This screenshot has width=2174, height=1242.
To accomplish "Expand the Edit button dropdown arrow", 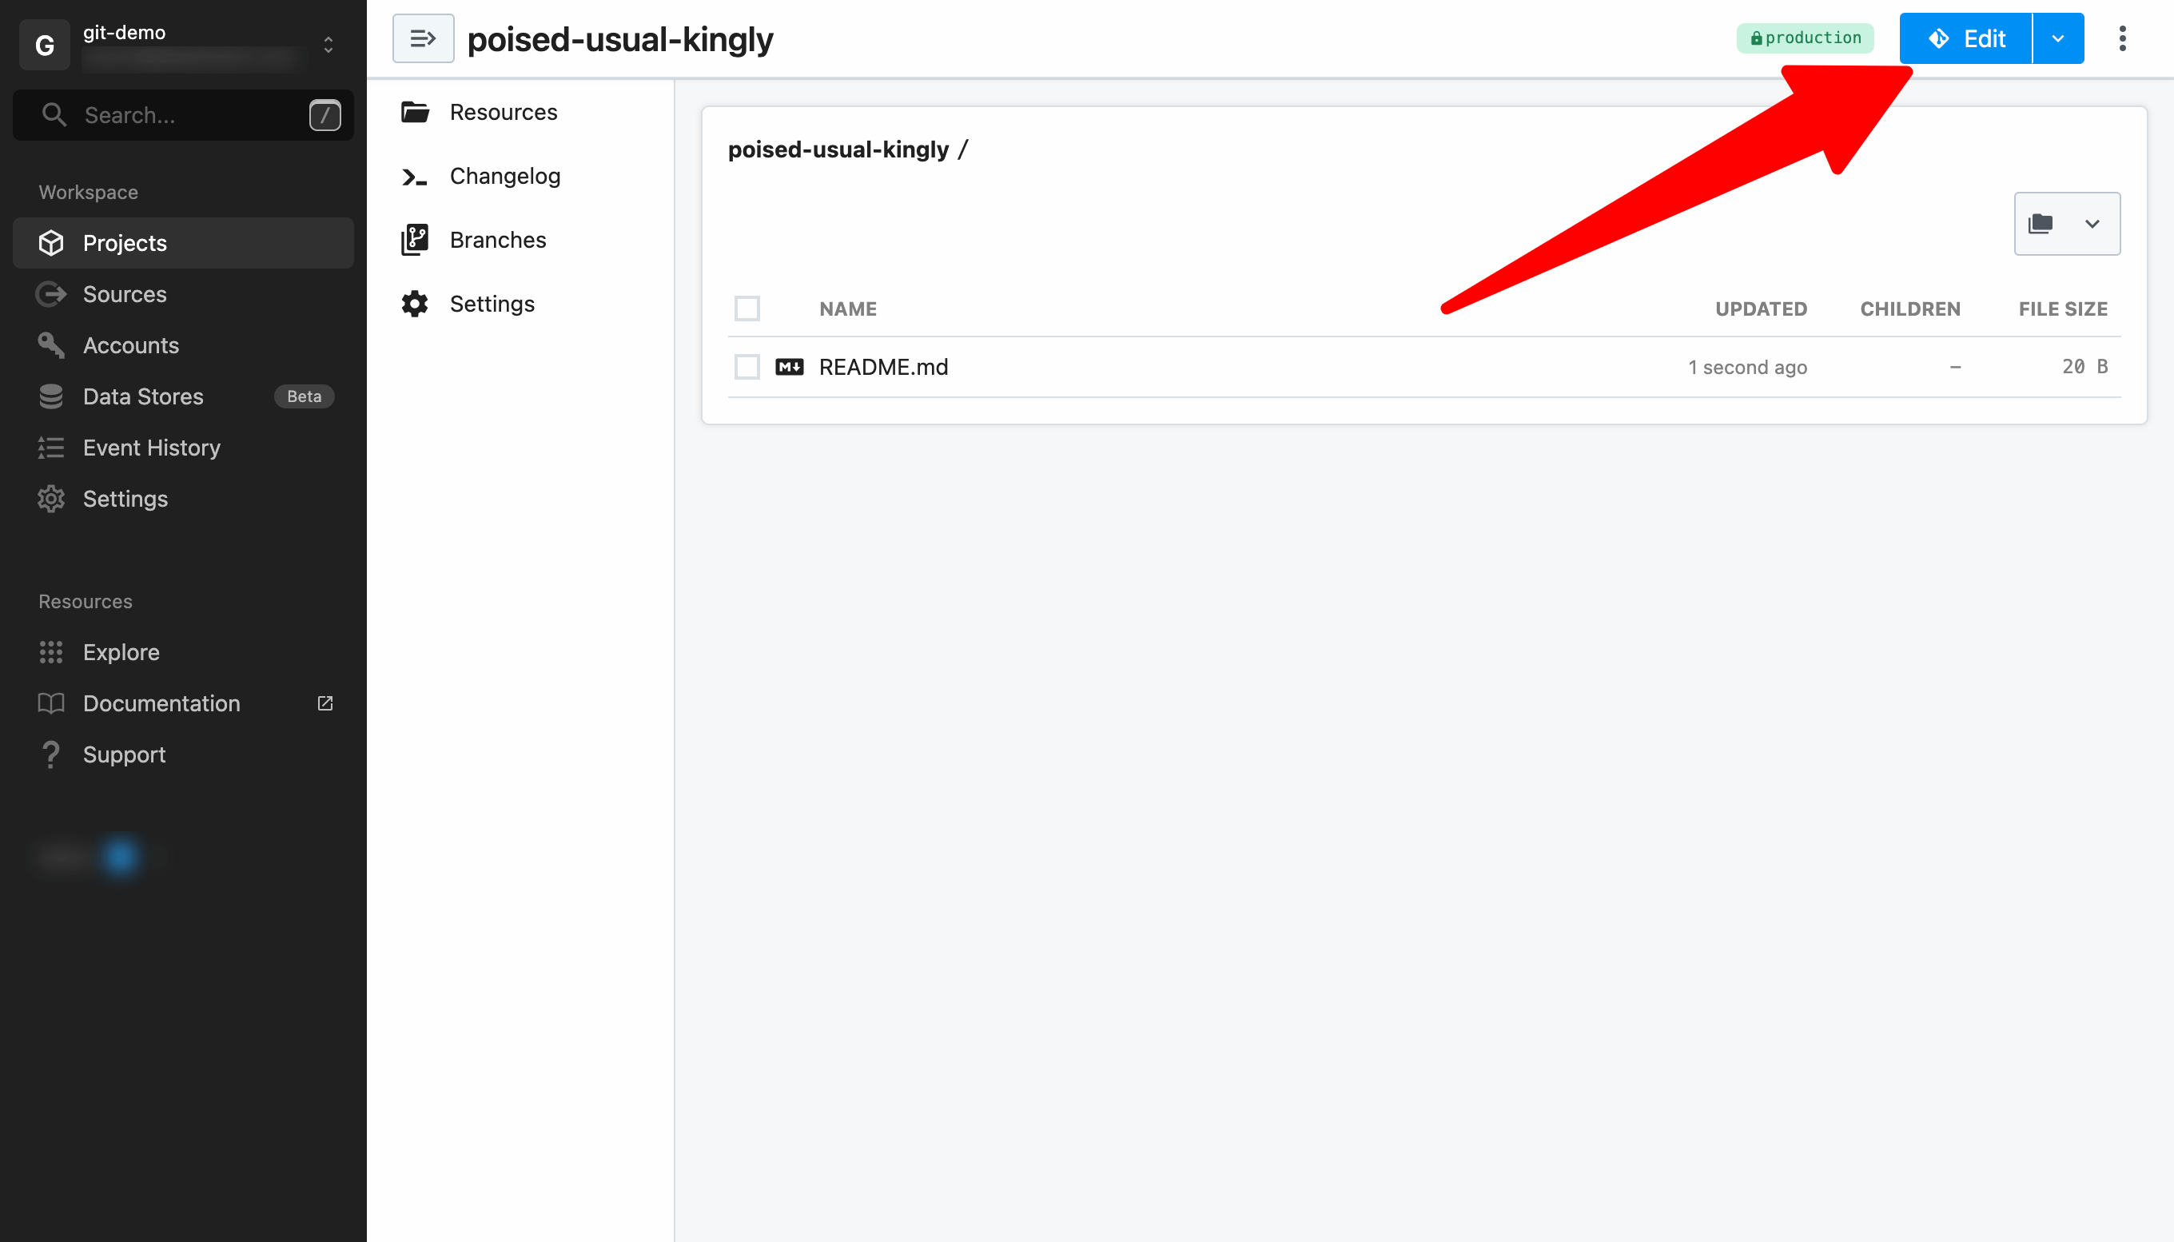I will pyautogui.click(x=2057, y=38).
